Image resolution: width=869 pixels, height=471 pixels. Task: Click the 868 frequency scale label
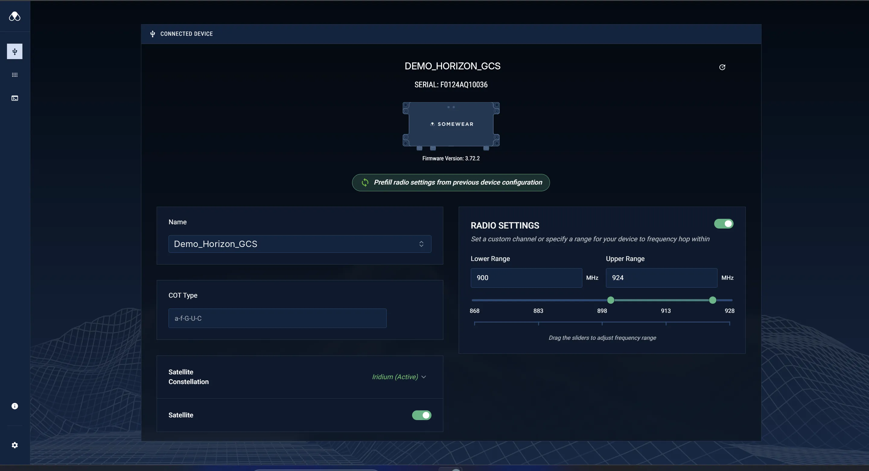coord(474,310)
